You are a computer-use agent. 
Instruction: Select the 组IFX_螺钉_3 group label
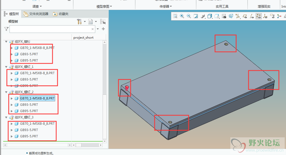(x=24, y=117)
